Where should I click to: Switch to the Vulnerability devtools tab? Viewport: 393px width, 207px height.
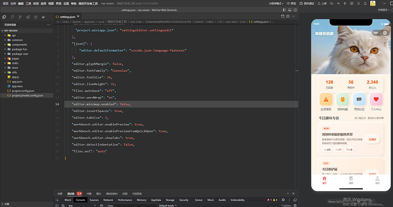pyautogui.click(x=238, y=200)
